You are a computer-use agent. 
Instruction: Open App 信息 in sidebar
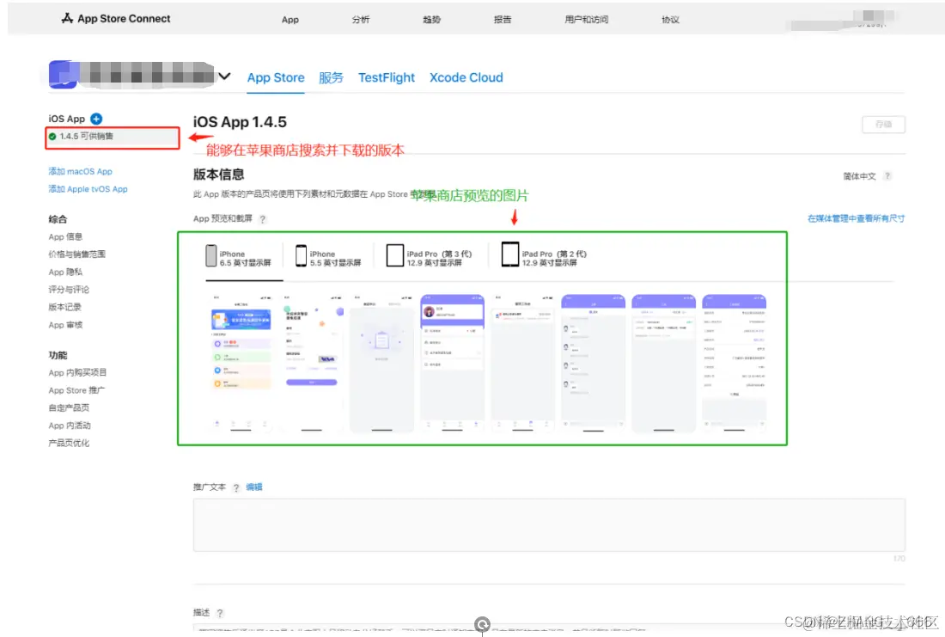(x=65, y=237)
